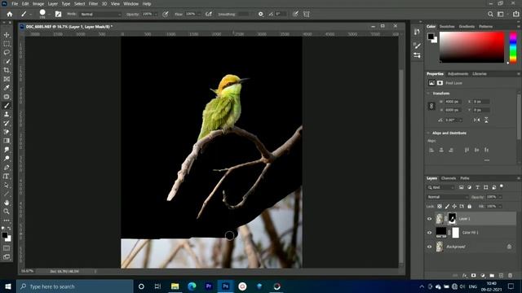Toggle the W/H aspect ratio link

click(431, 106)
